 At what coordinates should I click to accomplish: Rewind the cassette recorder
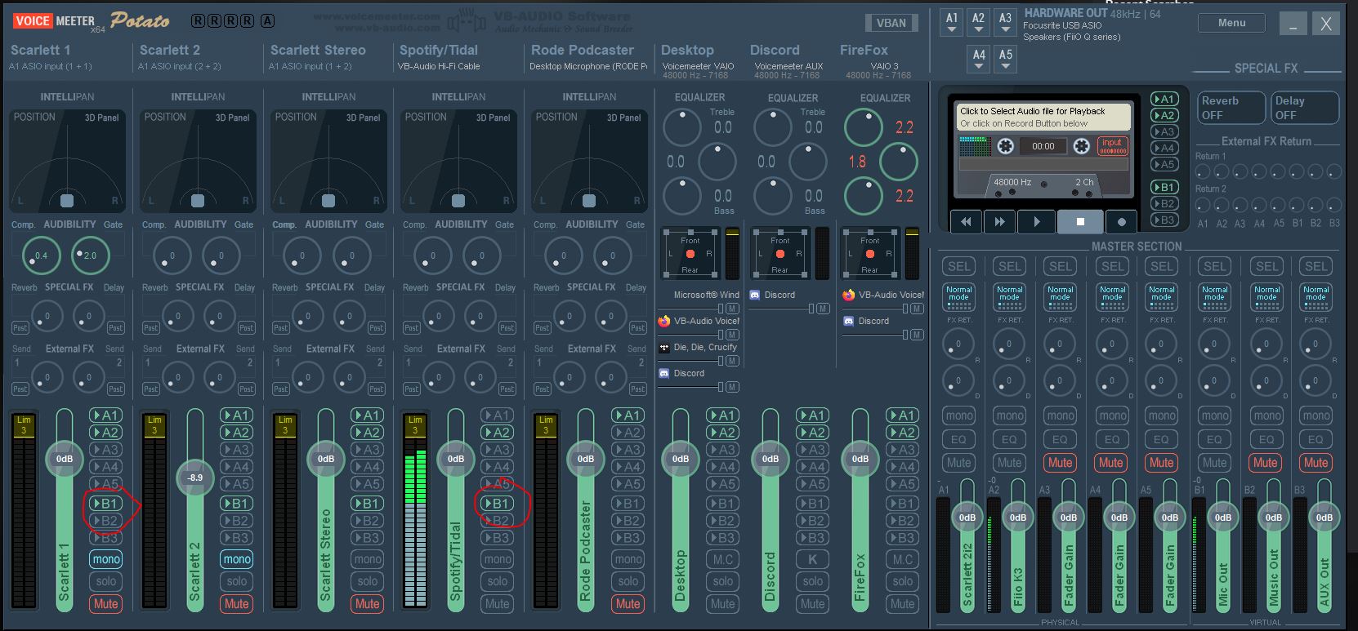[x=967, y=221]
